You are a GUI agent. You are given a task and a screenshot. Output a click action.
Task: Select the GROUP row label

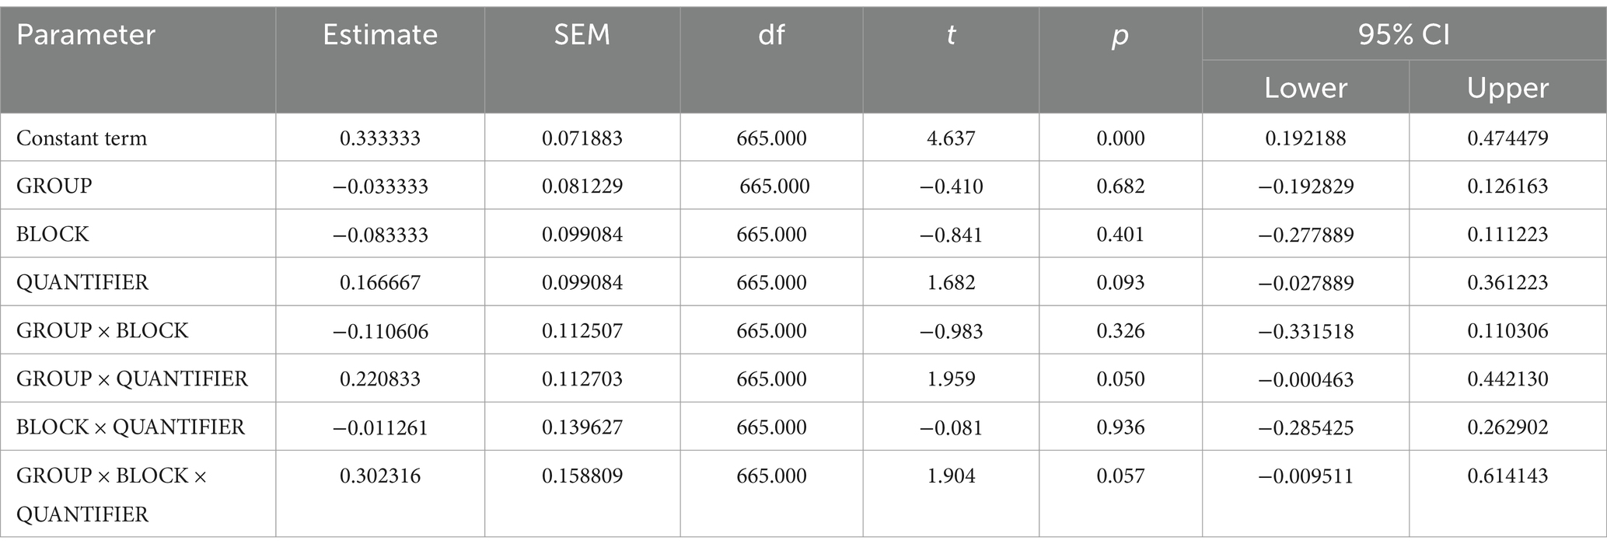[x=54, y=187]
